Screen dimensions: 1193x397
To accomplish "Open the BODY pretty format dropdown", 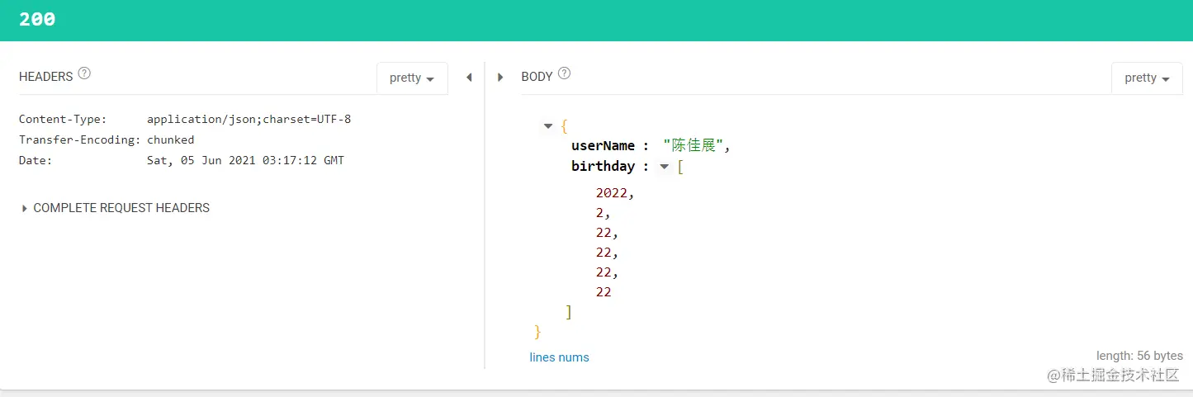I will click(1147, 78).
